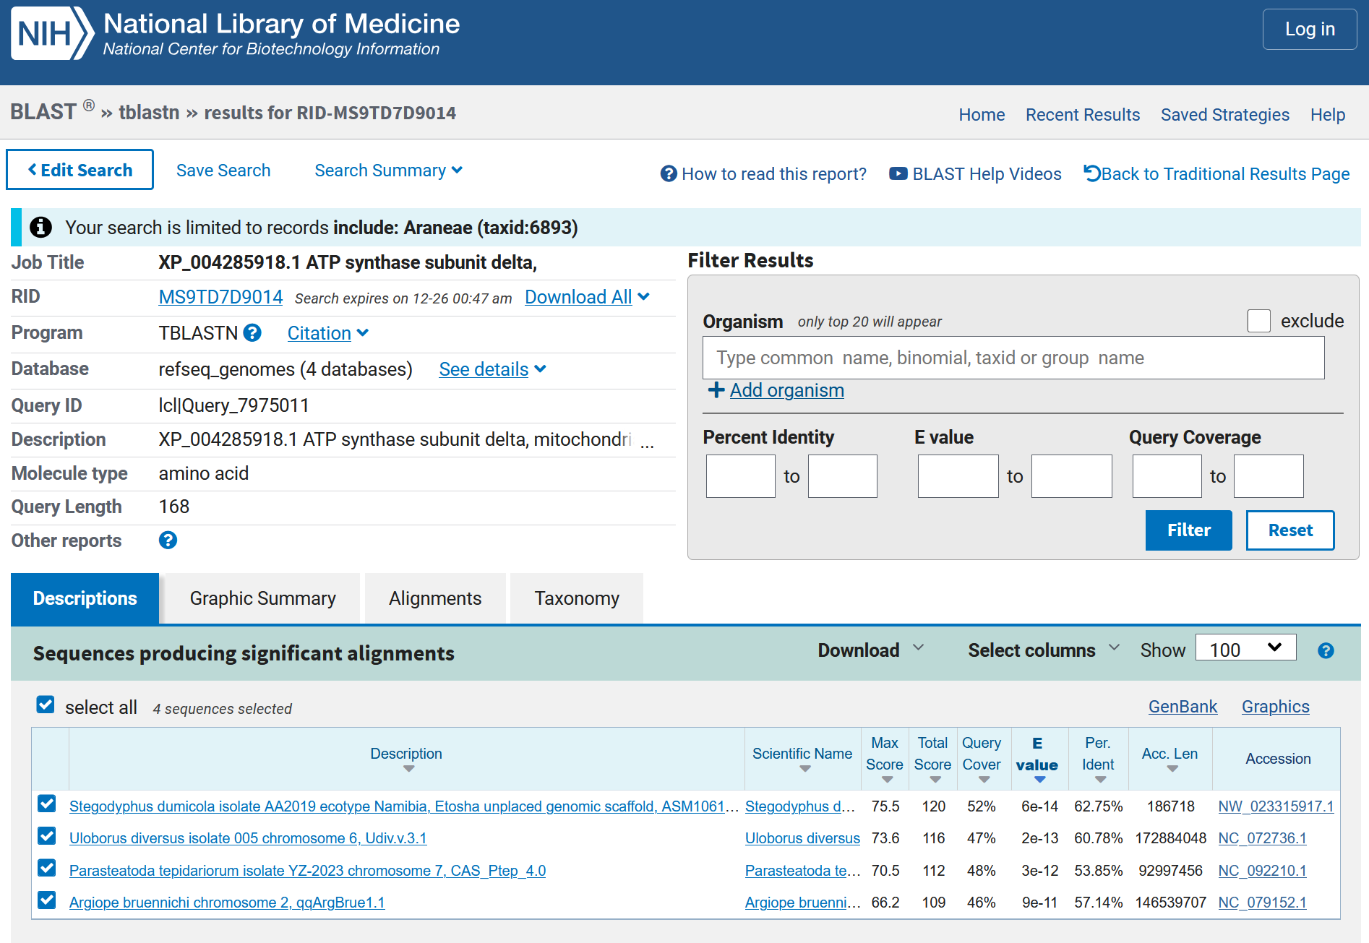
Task: Switch to the Graphic Summary tab
Action: tap(262, 598)
